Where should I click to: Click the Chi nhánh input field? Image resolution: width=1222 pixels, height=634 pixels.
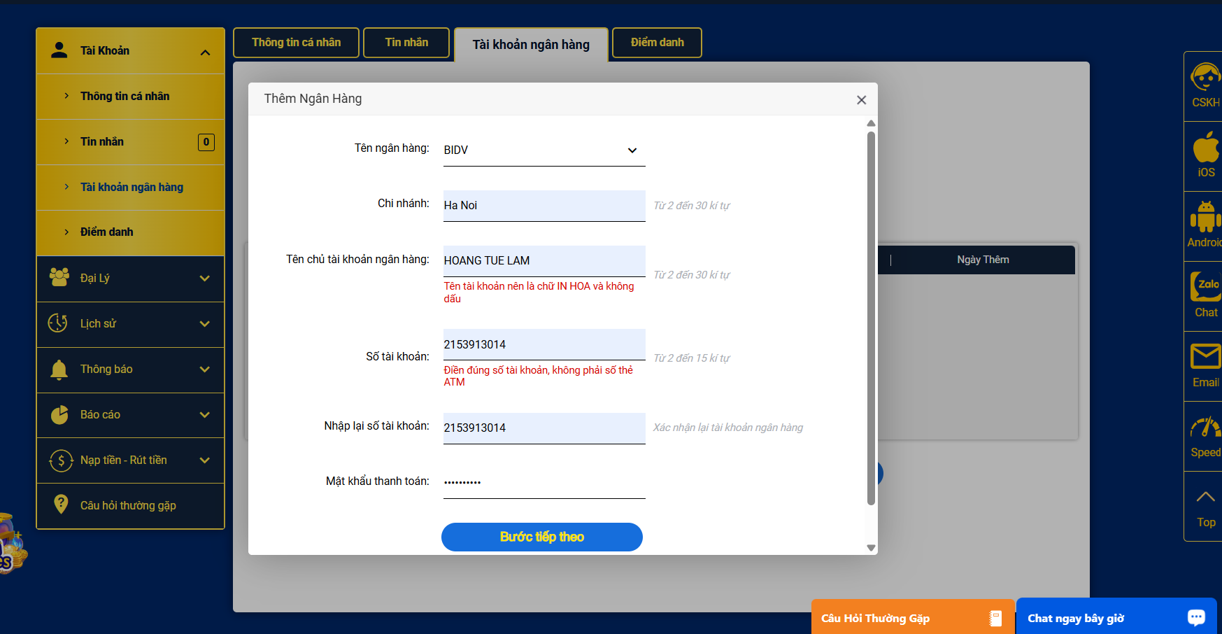(543, 206)
